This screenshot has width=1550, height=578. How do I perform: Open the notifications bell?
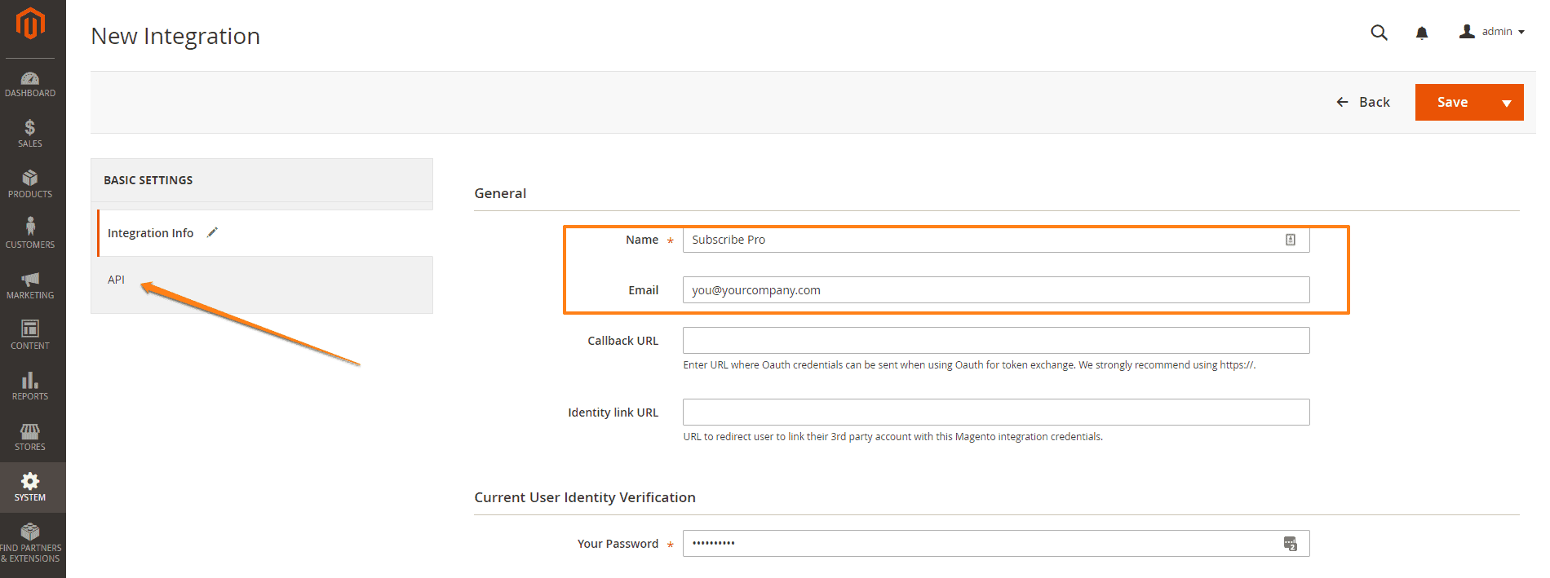click(x=1422, y=33)
